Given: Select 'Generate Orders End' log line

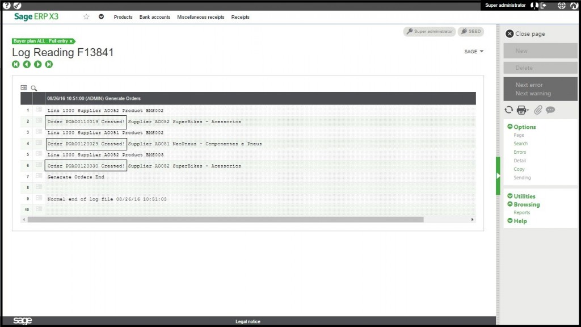Looking at the screenshot, I should (x=75, y=177).
